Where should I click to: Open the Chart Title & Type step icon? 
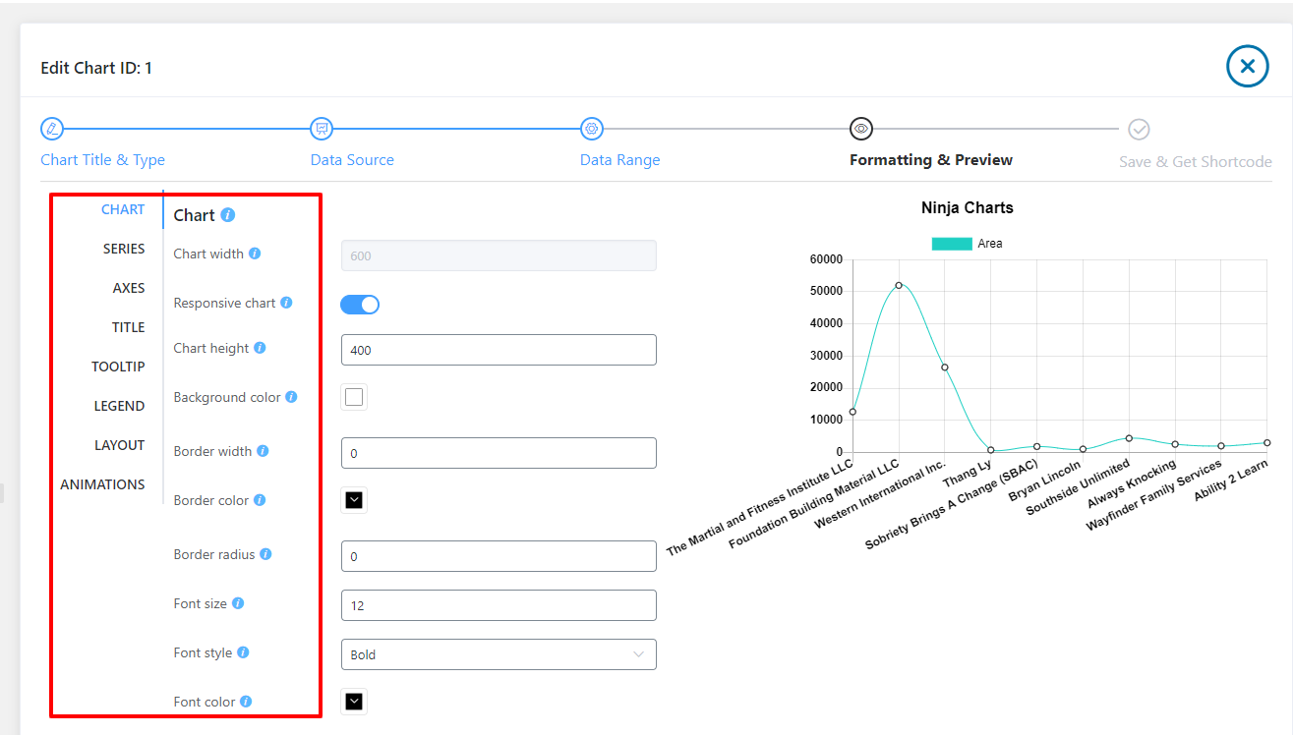tap(52, 129)
